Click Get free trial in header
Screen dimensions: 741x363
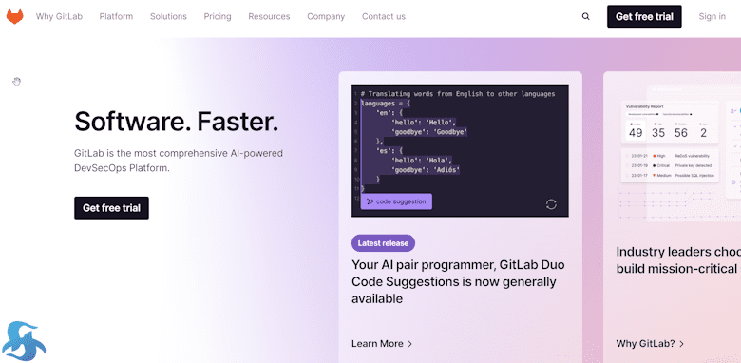[x=644, y=16]
